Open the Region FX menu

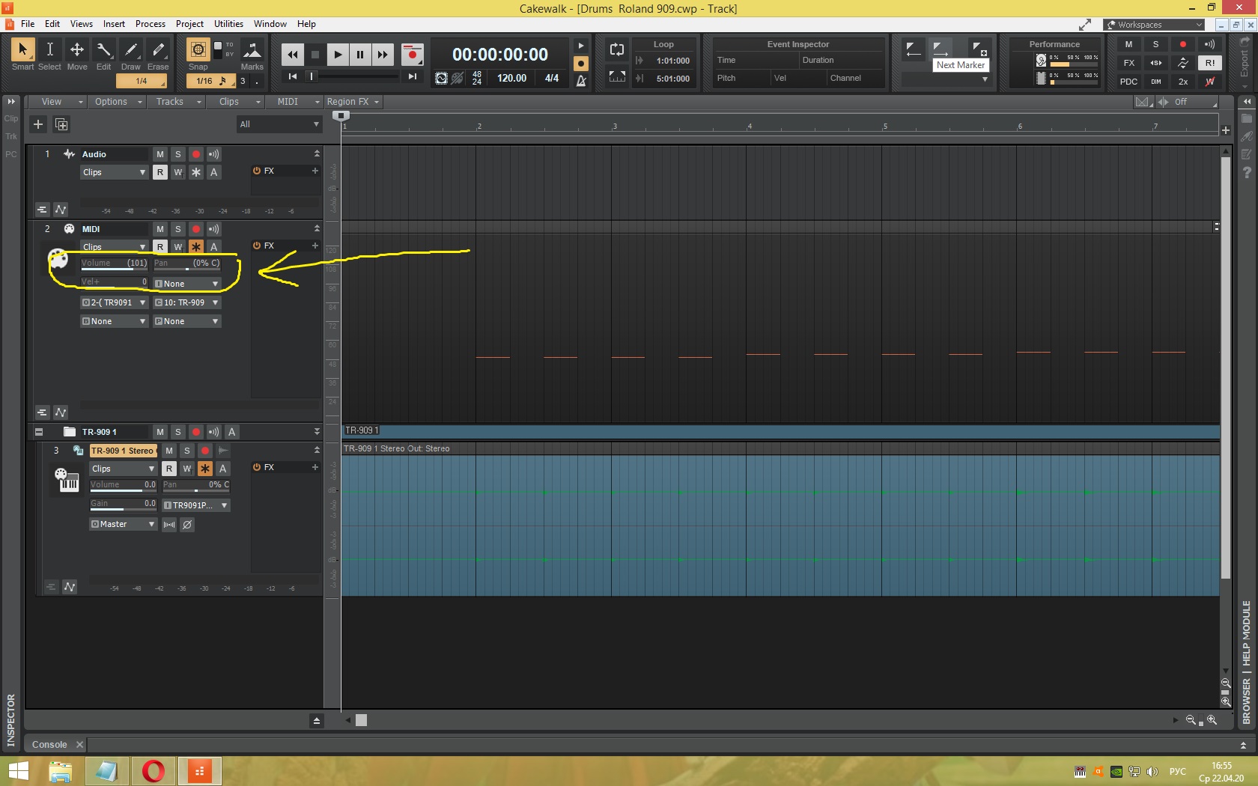click(x=353, y=102)
